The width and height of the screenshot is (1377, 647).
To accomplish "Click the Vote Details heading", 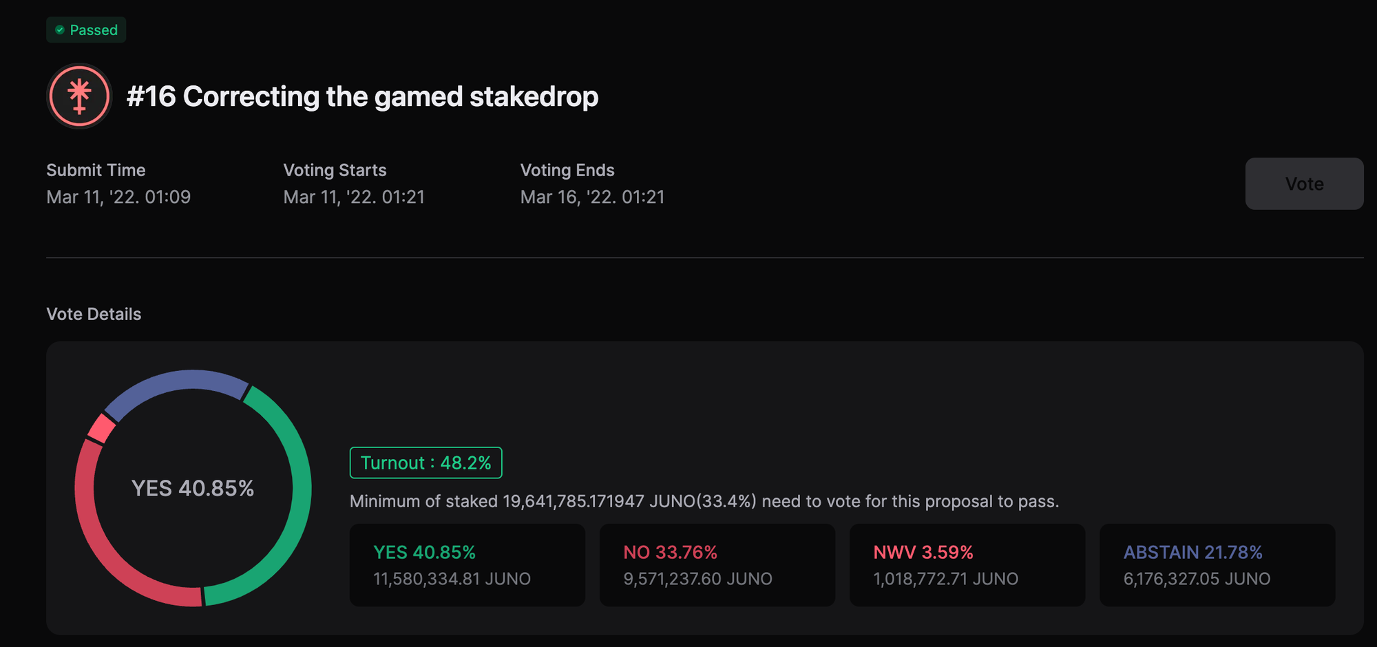I will click(x=94, y=314).
